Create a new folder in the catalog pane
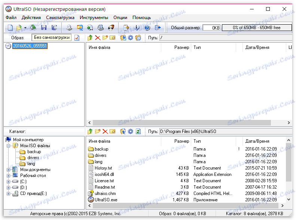296x220 pixels. [x=98, y=131]
